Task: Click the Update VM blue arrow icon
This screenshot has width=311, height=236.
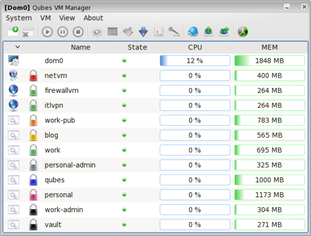Action: 143,31
